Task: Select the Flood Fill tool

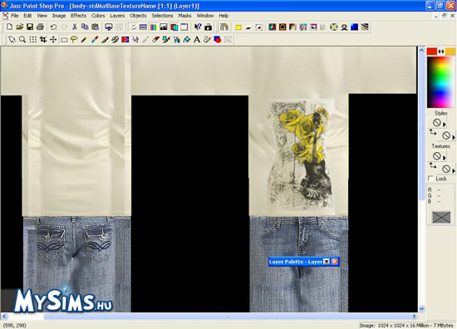Action: point(187,40)
